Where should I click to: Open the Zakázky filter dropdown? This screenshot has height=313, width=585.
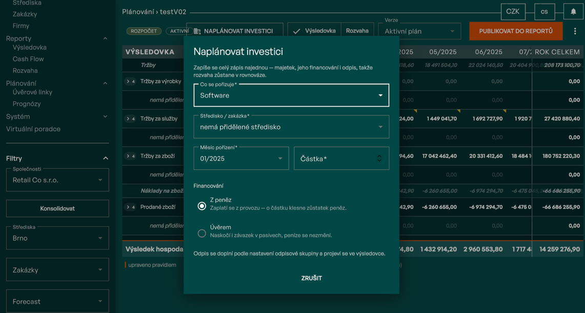coord(57,270)
